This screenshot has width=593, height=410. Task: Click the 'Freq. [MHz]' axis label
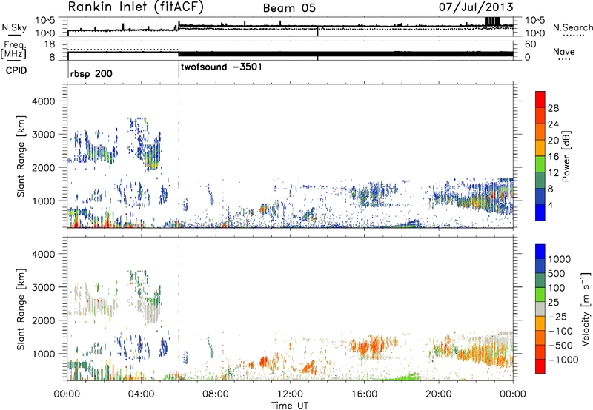pyautogui.click(x=14, y=50)
